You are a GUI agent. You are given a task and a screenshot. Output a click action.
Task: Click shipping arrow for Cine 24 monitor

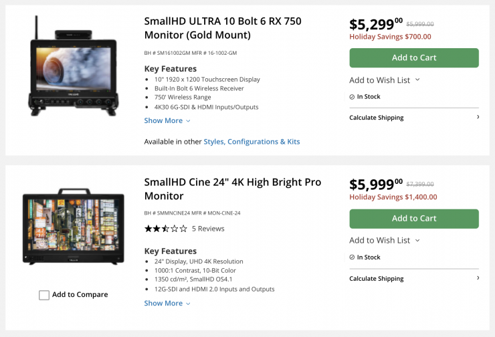(x=478, y=278)
